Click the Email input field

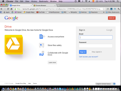[96, 37]
